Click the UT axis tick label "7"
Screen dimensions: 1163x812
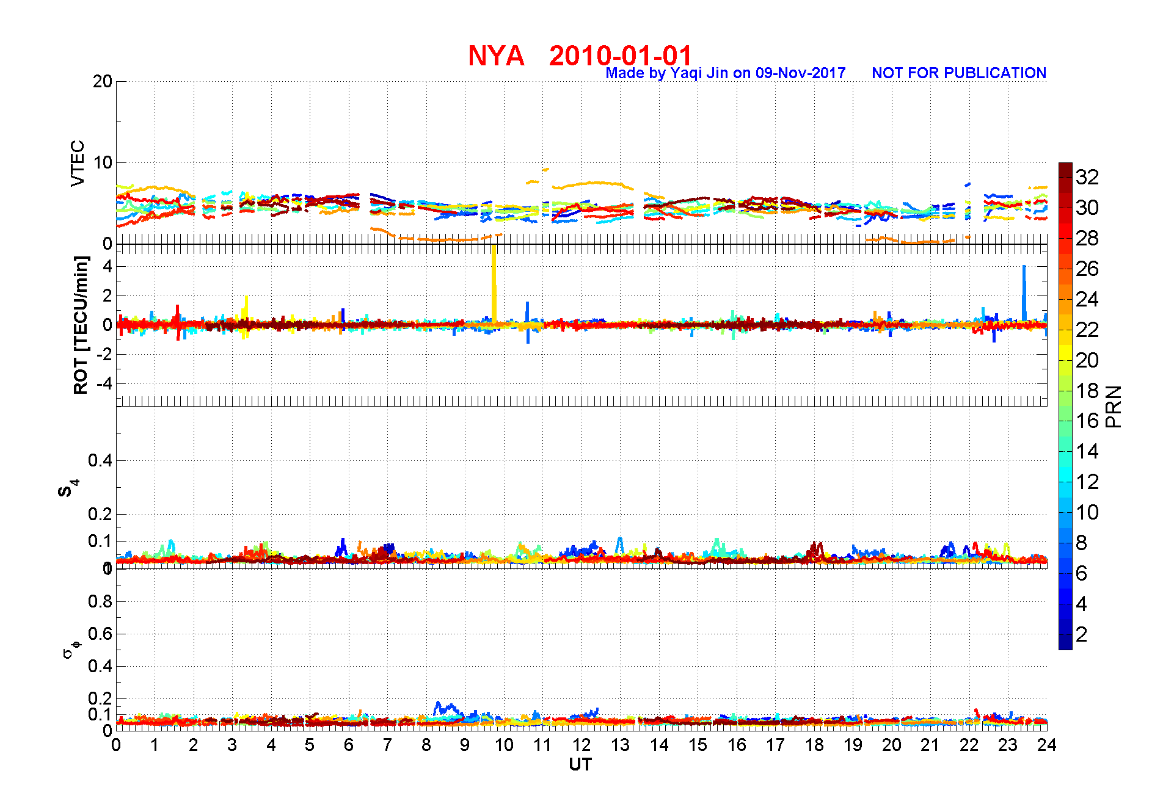pyautogui.click(x=387, y=745)
